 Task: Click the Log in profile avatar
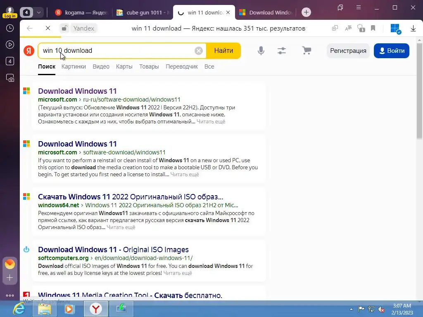click(x=10, y=12)
